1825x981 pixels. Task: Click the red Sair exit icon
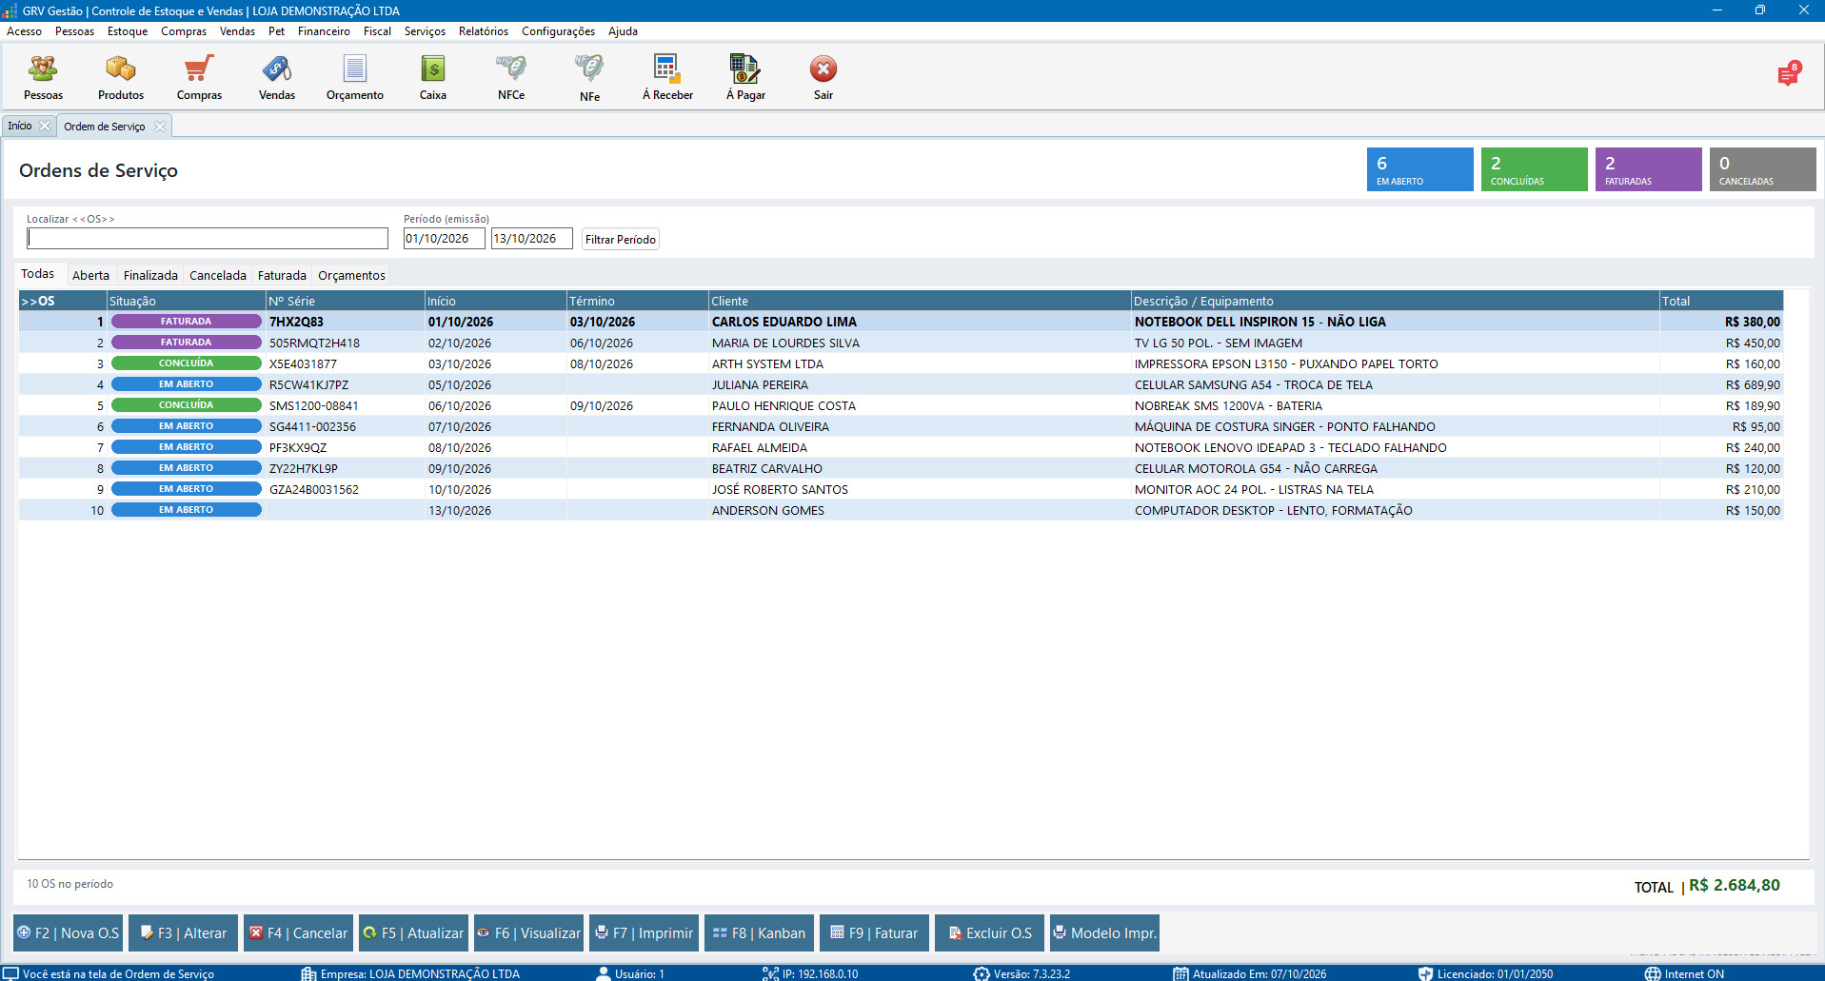point(823,77)
